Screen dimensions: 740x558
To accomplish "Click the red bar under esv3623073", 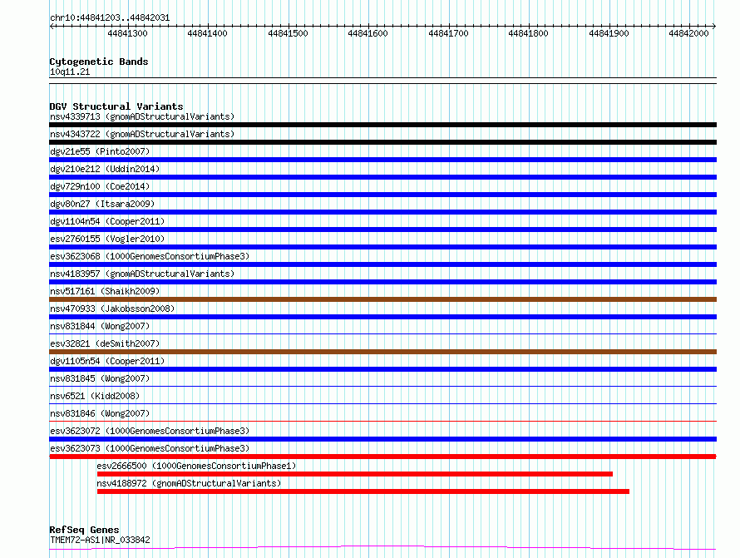I will [x=382, y=457].
